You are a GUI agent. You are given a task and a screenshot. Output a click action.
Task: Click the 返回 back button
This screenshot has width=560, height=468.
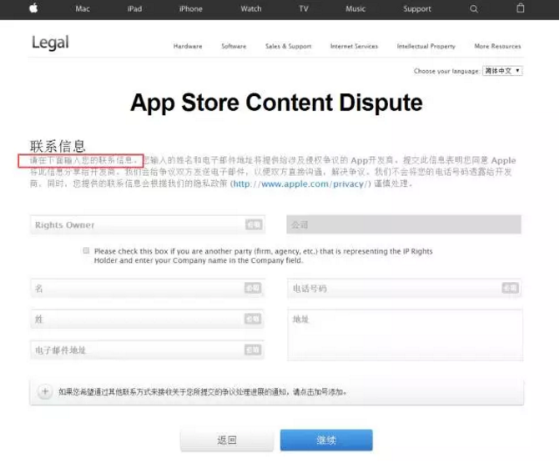(x=227, y=440)
